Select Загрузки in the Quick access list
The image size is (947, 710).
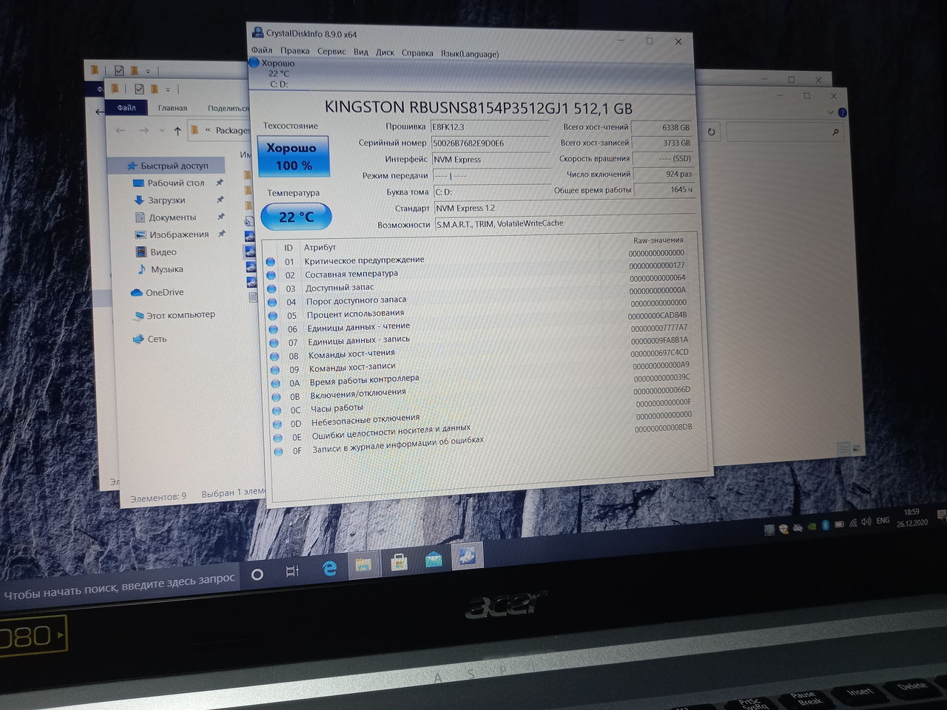(166, 200)
